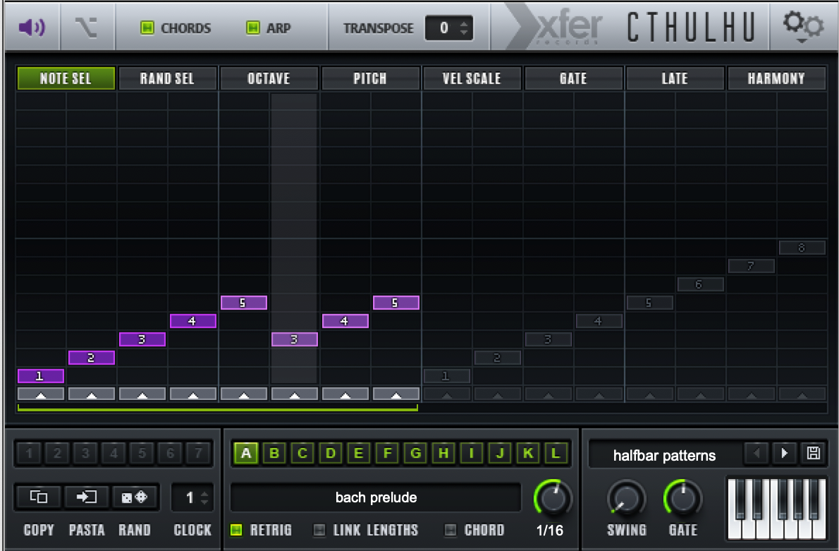
Task: Click the green pattern length bar
Action: tap(218, 408)
